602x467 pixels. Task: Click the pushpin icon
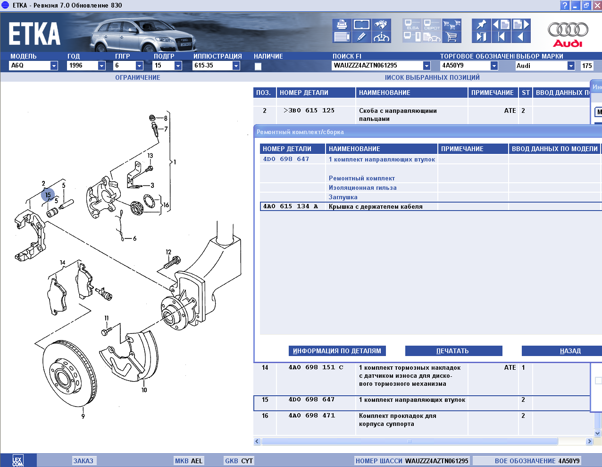click(481, 25)
